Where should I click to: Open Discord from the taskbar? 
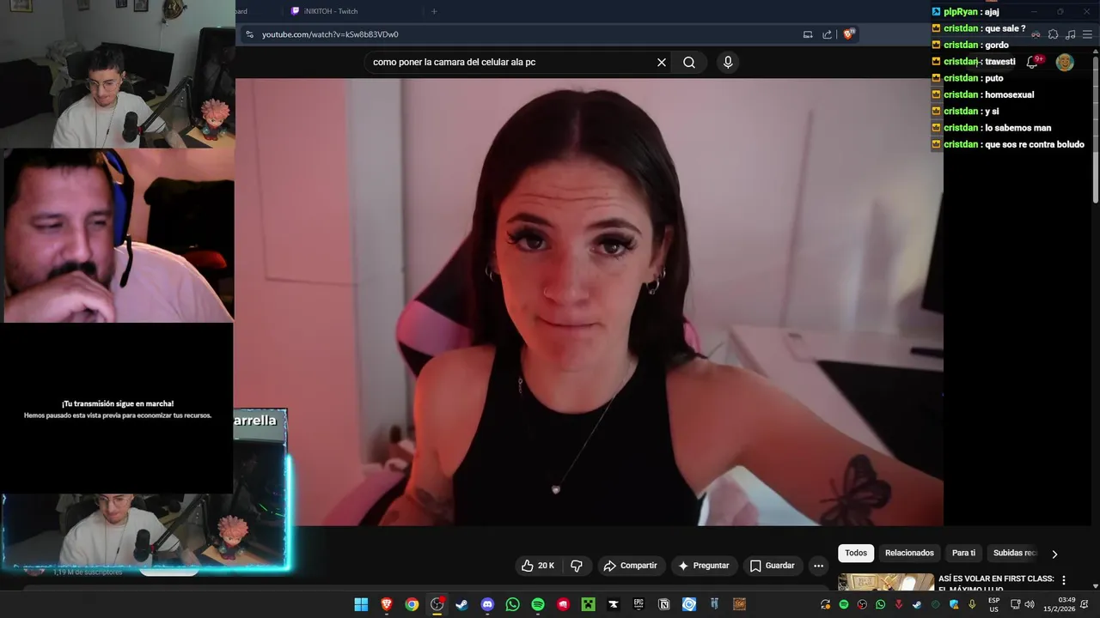(x=487, y=604)
